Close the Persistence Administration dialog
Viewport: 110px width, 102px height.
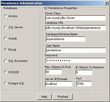107,3
